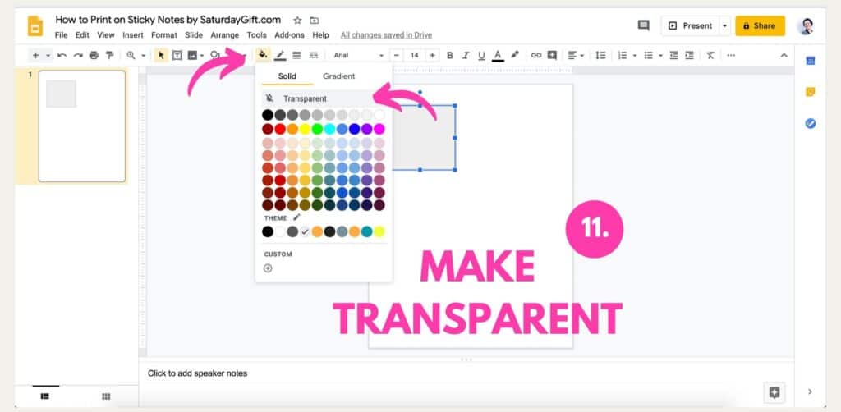
Task: Activate the Paint format roller tool
Action: pyautogui.click(x=110, y=55)
